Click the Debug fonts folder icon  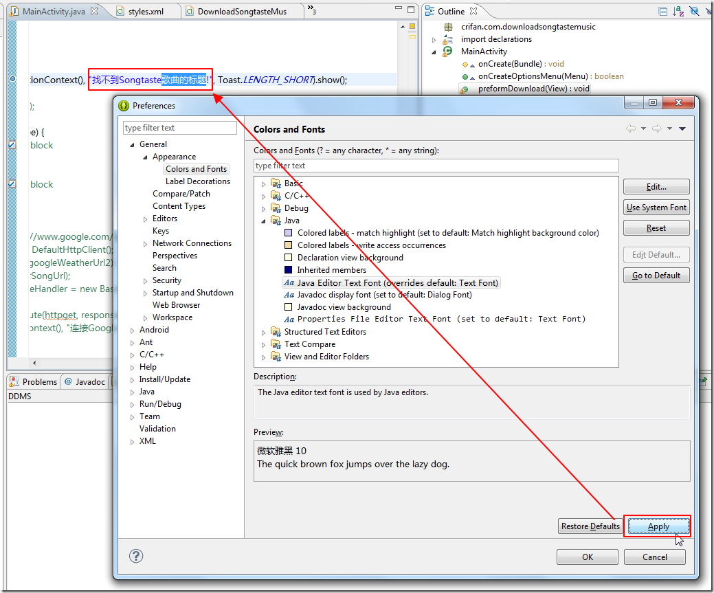(276, 208)
